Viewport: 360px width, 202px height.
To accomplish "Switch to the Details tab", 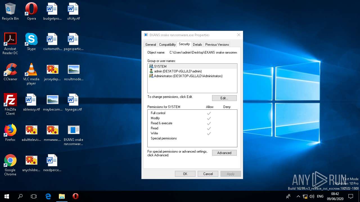I will (197, 45).
